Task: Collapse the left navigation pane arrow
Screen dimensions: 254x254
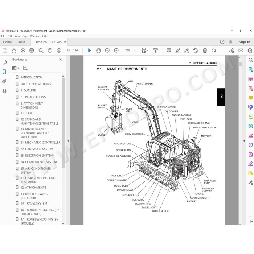Action: [68, 141]
